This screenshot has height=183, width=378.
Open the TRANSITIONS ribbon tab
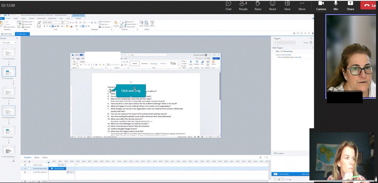click(41, 19)
